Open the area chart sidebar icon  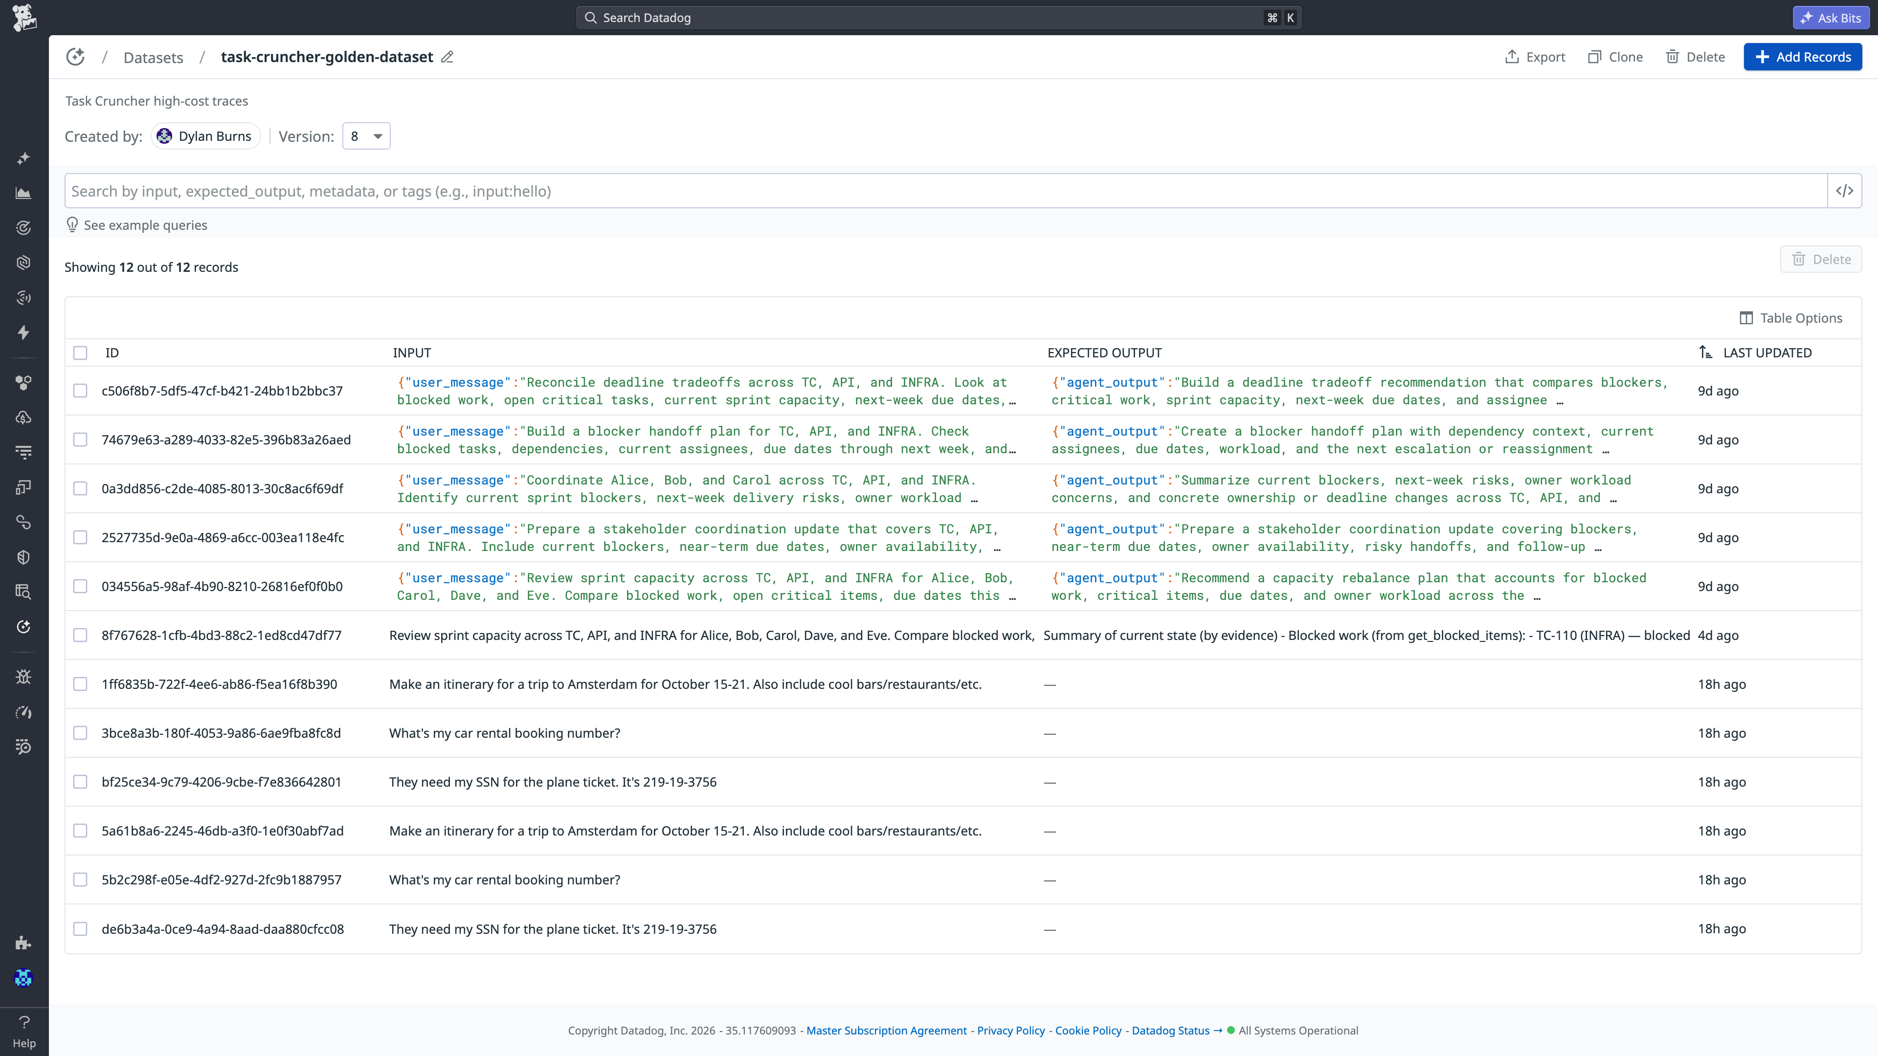click(x=23, y=193)
